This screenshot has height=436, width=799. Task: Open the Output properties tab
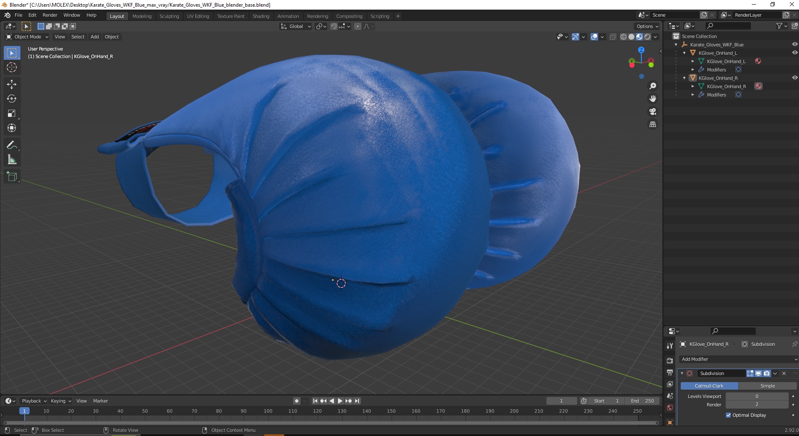670,372
